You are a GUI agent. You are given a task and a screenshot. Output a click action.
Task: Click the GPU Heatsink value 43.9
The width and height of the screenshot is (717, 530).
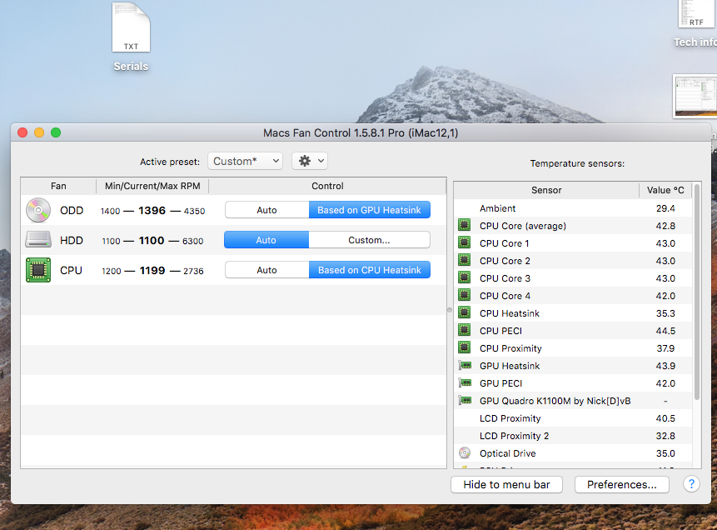(x=665, y=366)
